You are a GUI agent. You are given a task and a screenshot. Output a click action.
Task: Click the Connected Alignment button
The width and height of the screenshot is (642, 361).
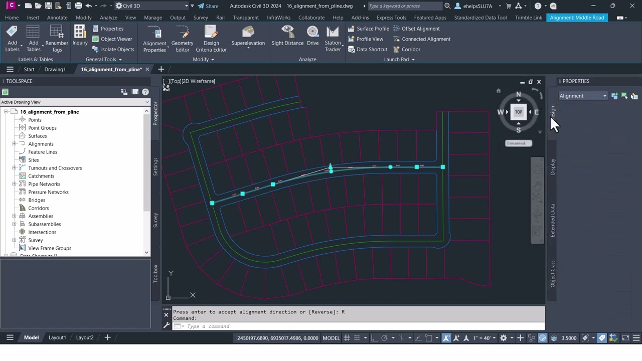coord(421,39)
